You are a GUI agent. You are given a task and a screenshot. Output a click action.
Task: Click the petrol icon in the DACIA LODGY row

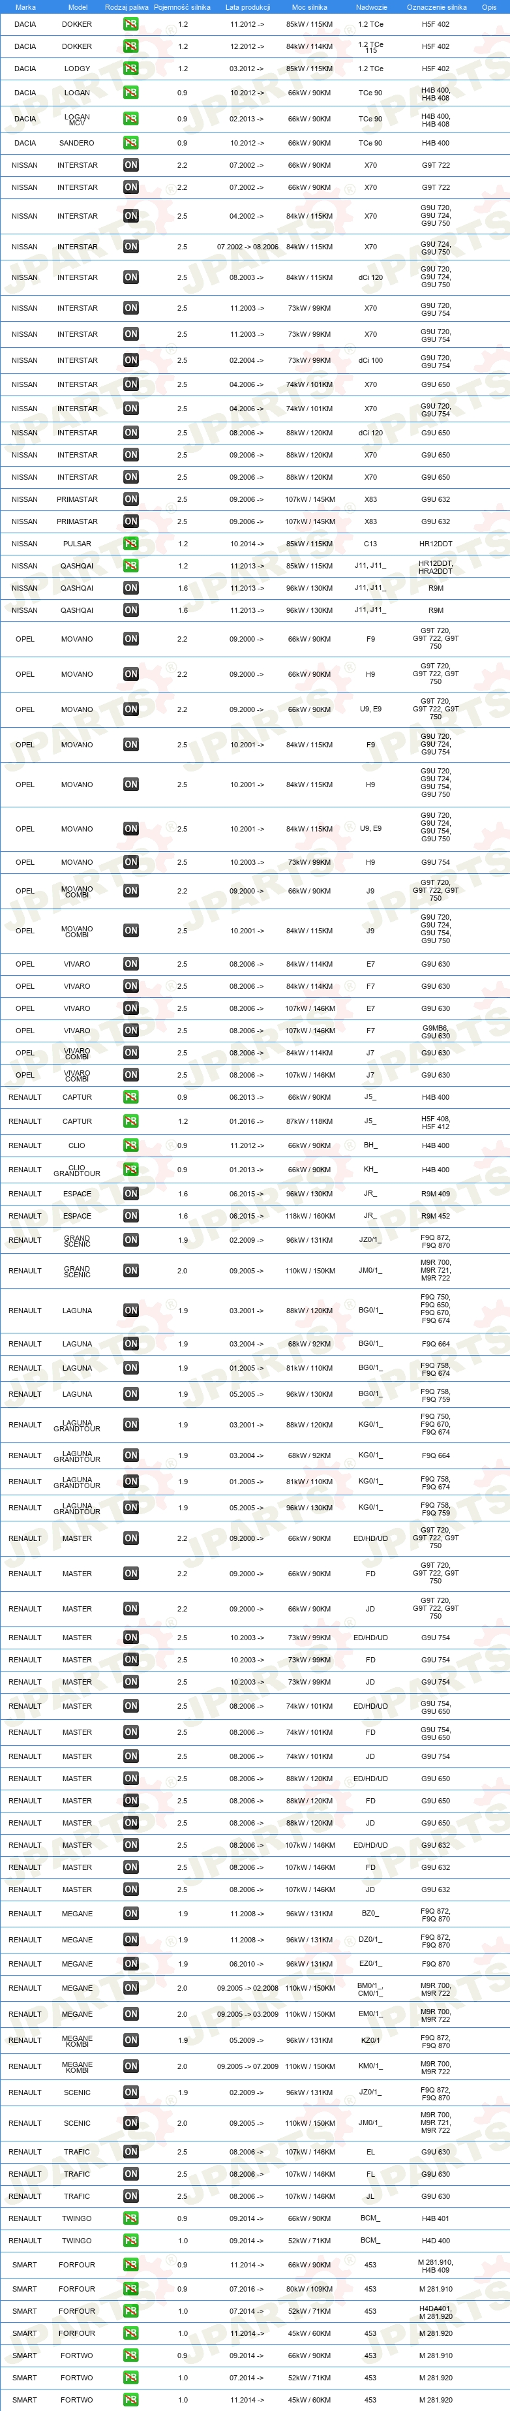[131, 69]
